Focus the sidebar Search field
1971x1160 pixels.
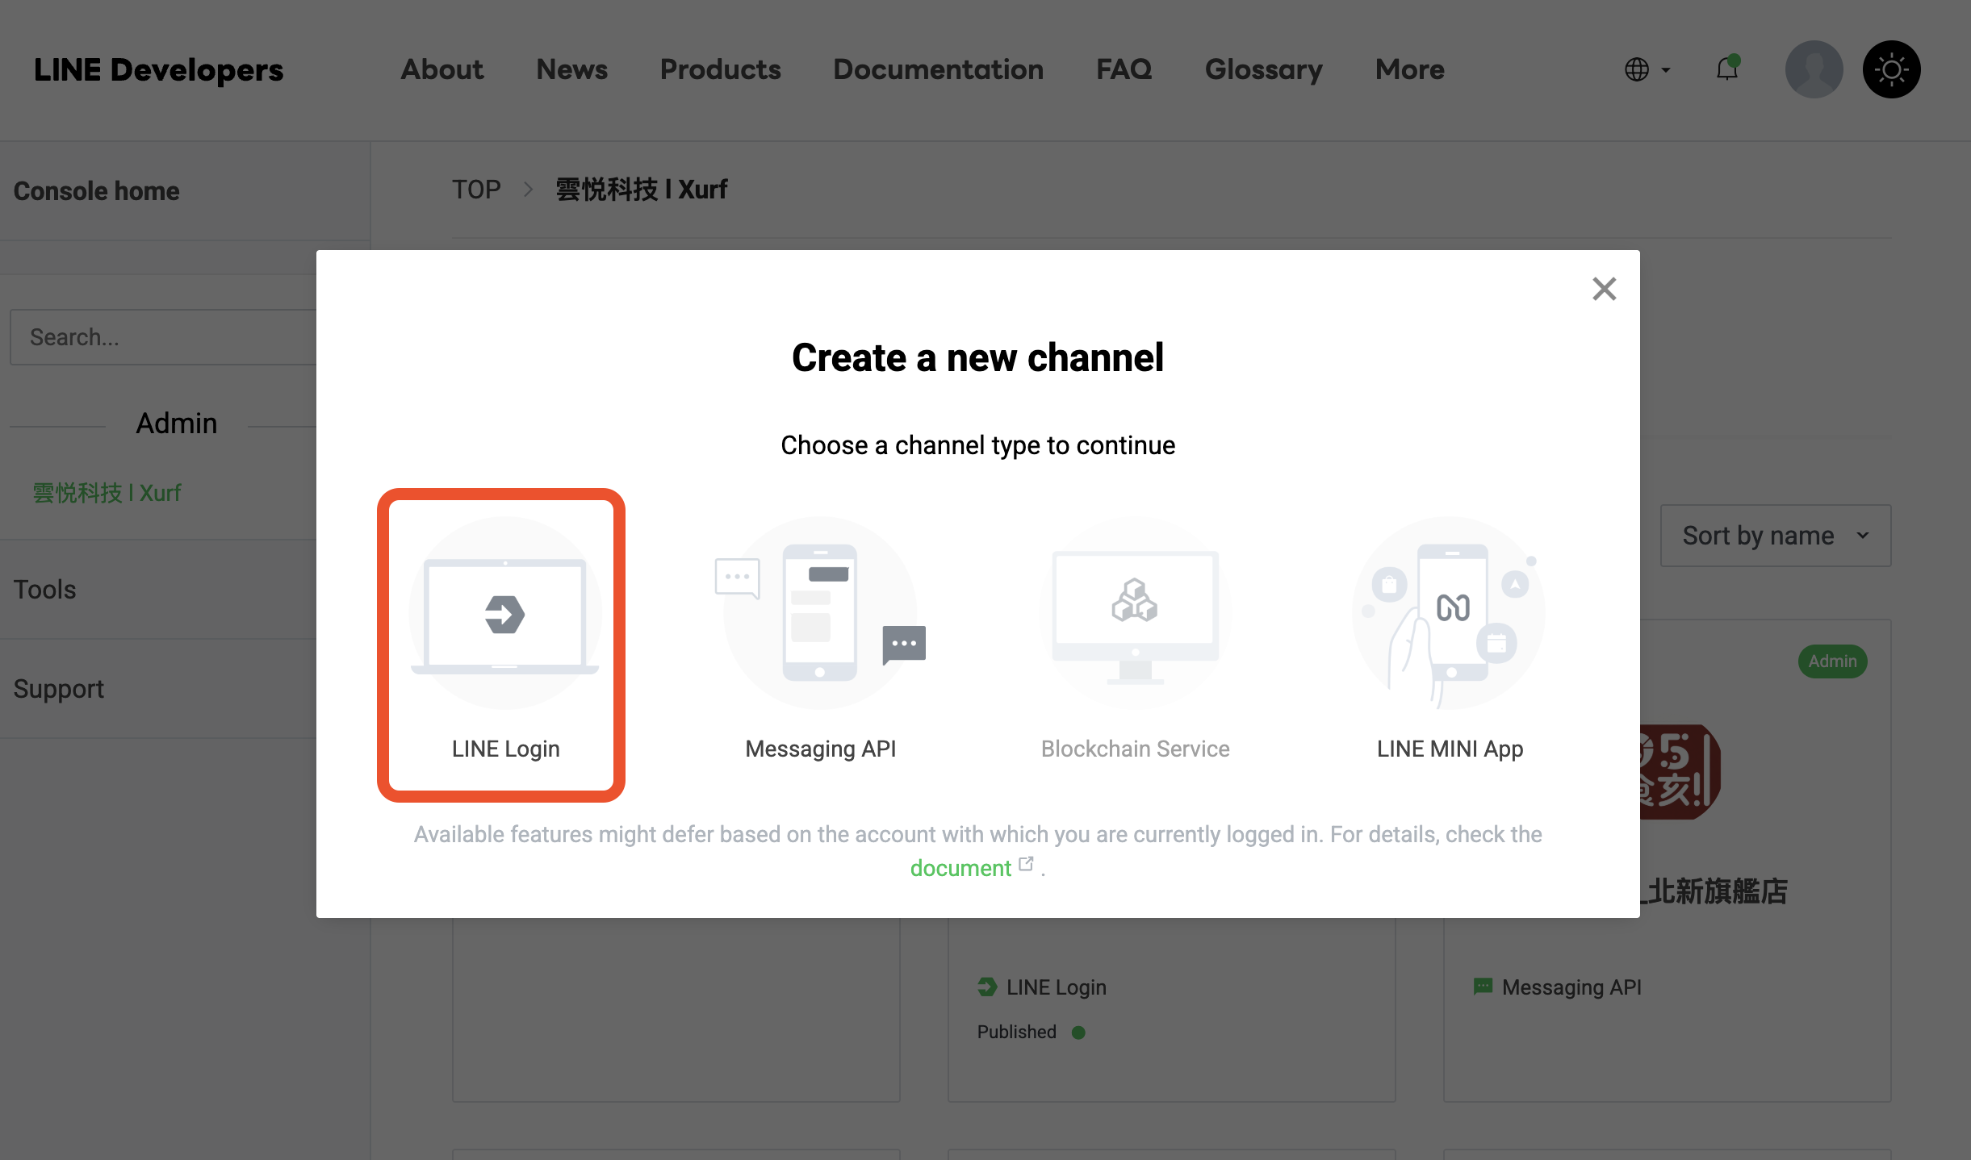[163, 337]
